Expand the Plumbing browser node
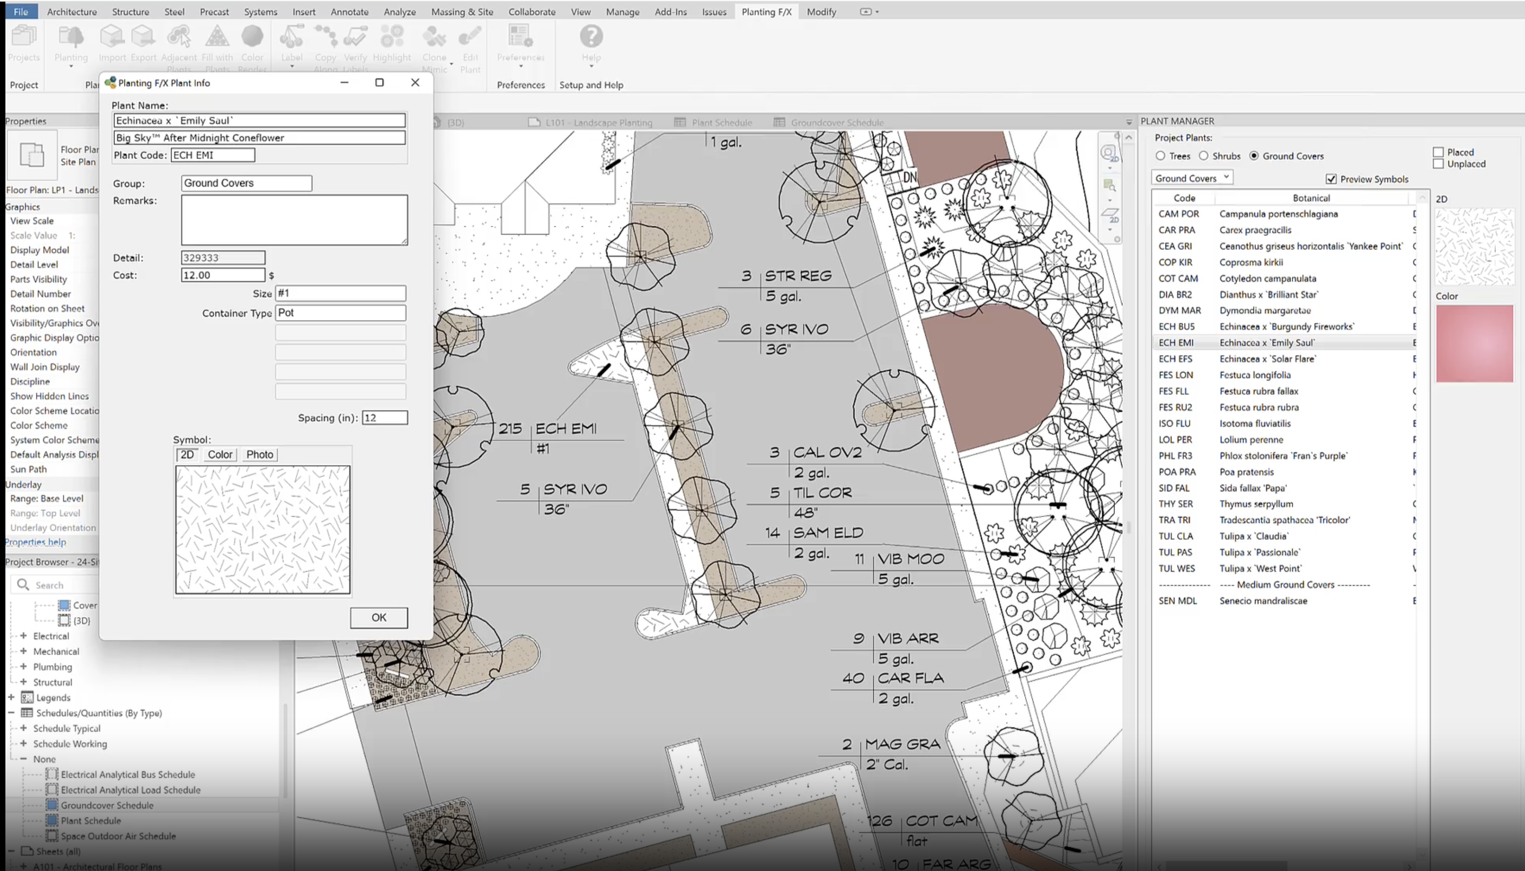The width and height of the screenshot is (1525, 871). 23,666
